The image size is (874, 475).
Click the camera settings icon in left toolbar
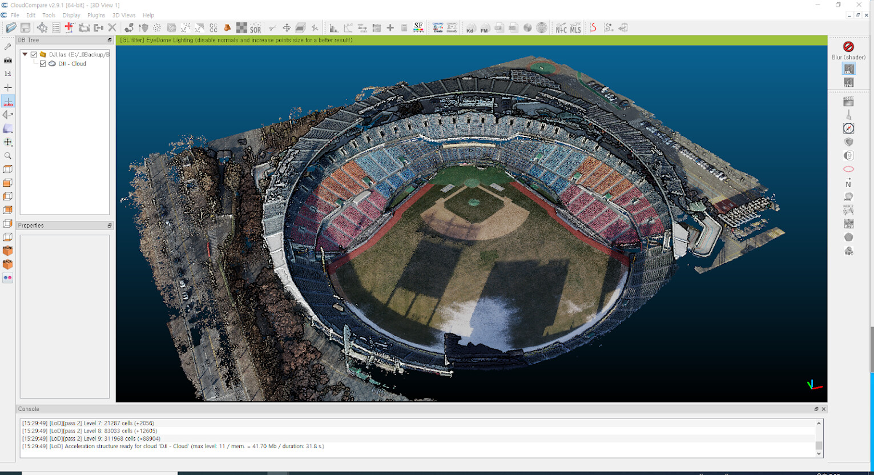[8, 60]
